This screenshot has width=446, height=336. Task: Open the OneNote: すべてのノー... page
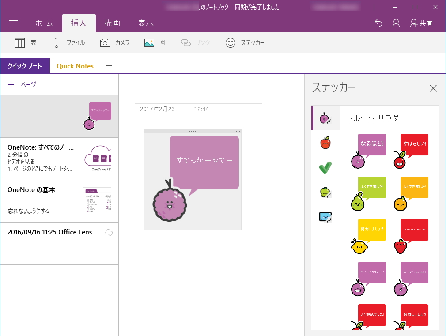[60, 159]
